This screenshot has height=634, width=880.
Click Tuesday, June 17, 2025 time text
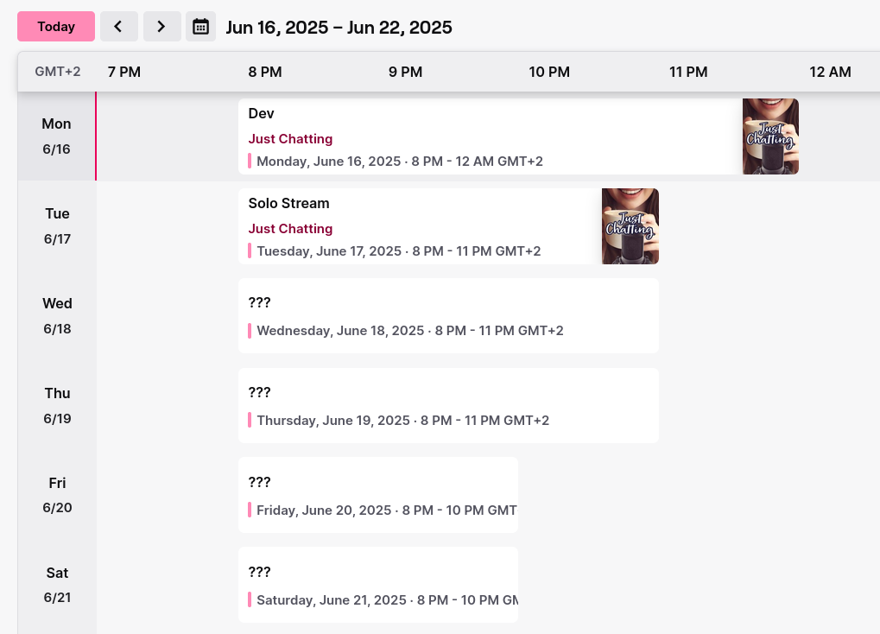(x=398, y=251)
